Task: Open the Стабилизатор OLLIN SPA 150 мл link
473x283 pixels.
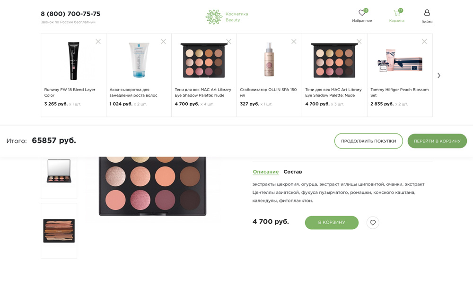Action: pyautogui.click(x=268, y=92)
